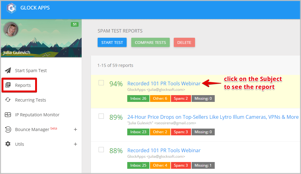Open the 88% Recorded 101 PR Tools Webinar report

pos(164,150)
